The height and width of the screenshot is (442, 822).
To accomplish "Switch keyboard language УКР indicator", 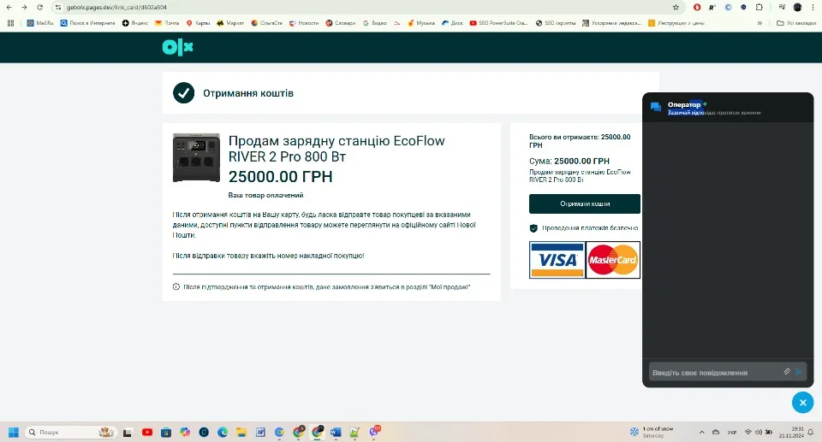I will (732, 432).
